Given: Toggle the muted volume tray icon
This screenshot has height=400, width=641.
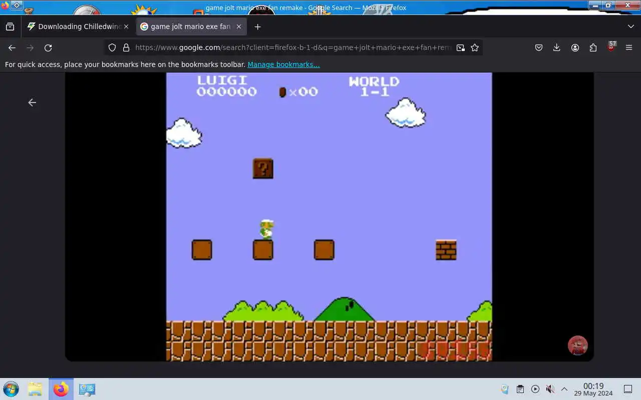Looking at the screenshot, I should tap(550, 389).
